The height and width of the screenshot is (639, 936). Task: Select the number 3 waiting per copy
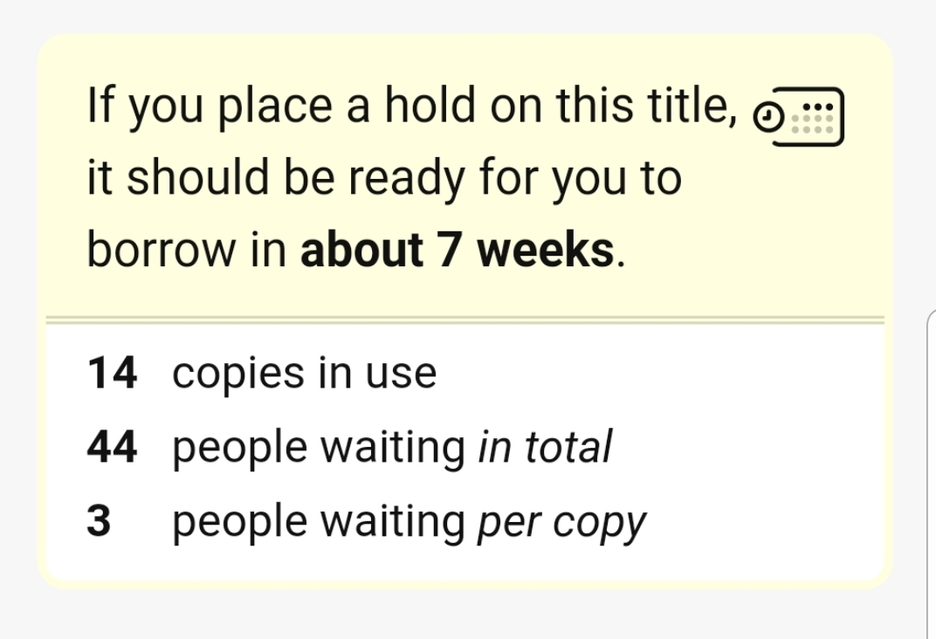tap(100, 522)
